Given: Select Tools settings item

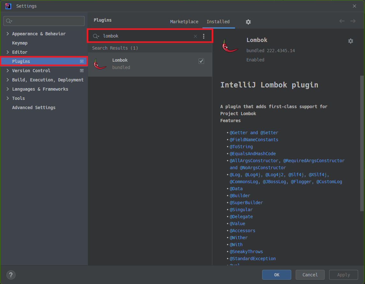Looking at the screenshot, I should tap(18, 98).
